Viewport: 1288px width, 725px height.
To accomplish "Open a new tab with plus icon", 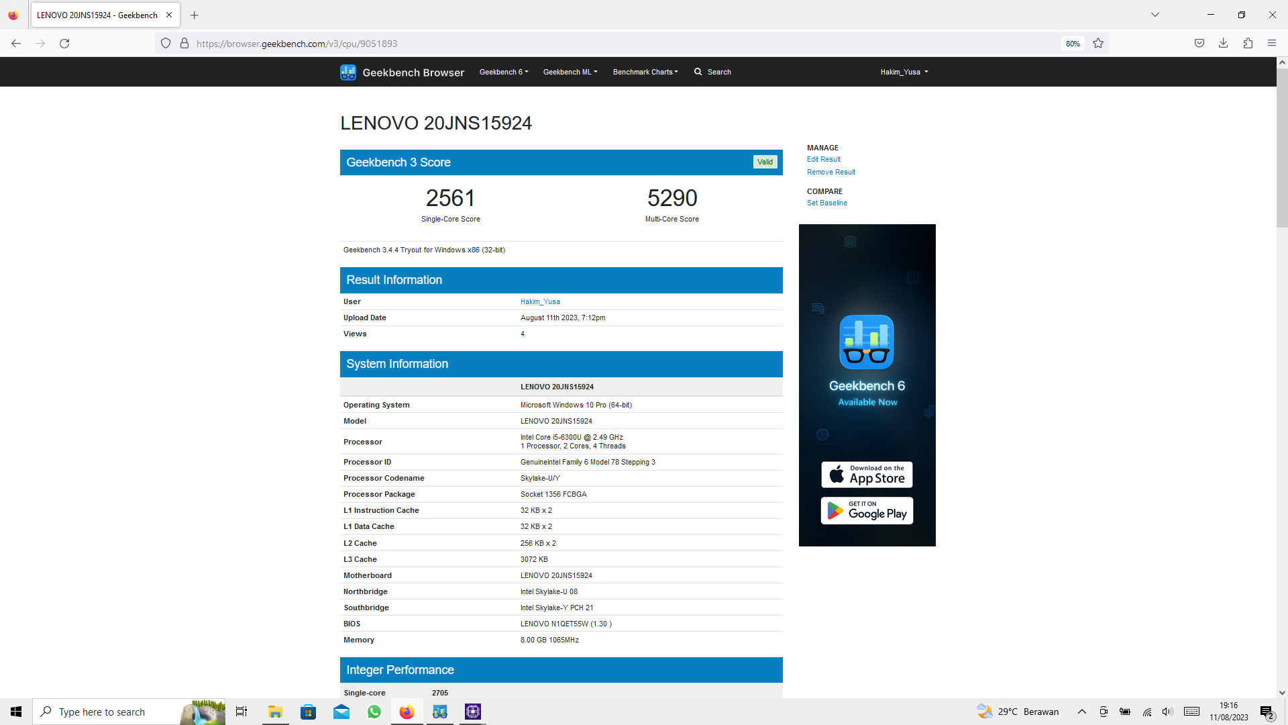I will [x=195, y=15].
